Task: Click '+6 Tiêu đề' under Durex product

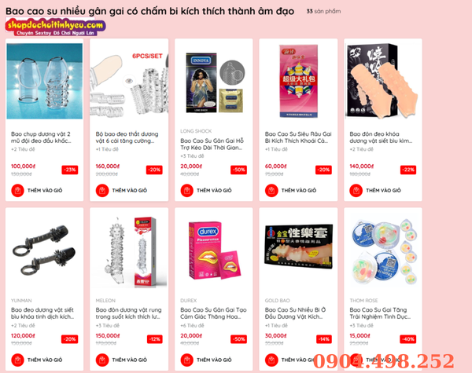Action: [192, 325]
